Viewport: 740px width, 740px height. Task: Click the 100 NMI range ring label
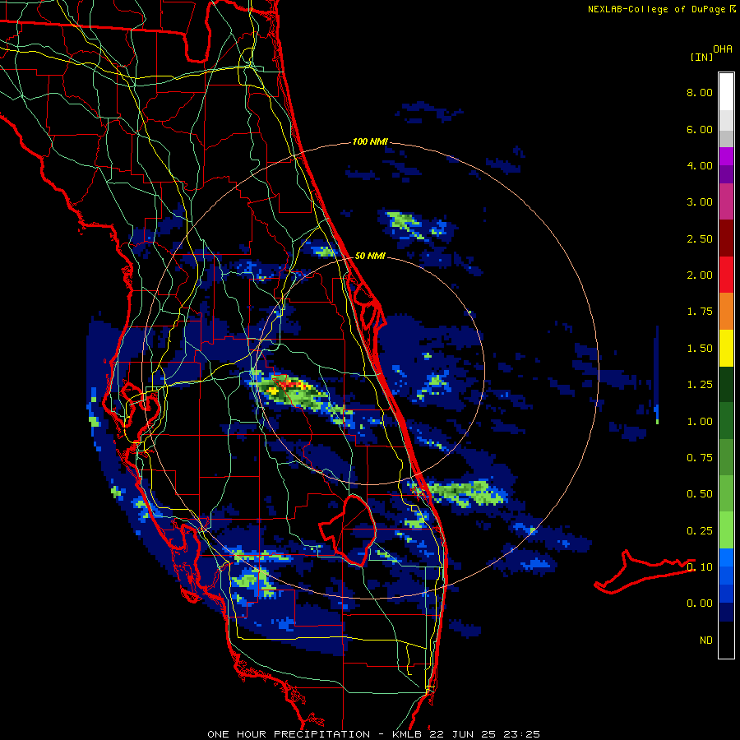pyautogui.click(x=370, y=141)
